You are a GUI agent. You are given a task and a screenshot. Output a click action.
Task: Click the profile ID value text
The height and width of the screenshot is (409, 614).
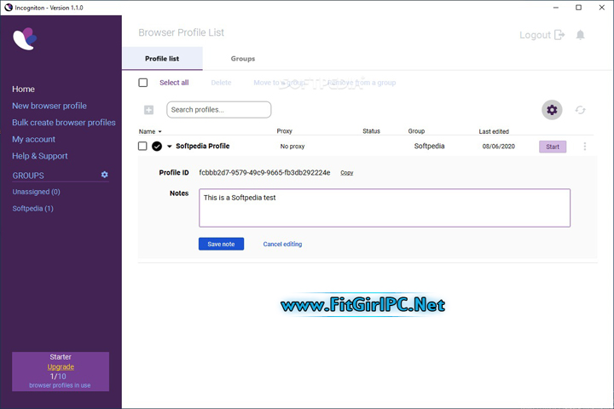(264, 173)
